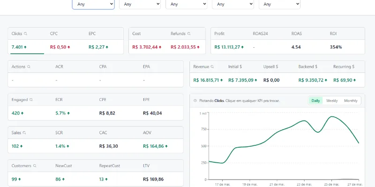
Task: Click the magnifier icon beside Sales
Action: click(24, 133)
